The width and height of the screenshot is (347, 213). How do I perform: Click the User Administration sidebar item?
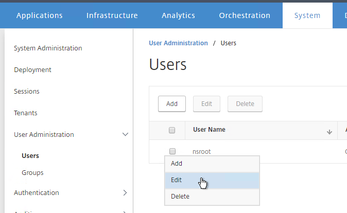44,134
